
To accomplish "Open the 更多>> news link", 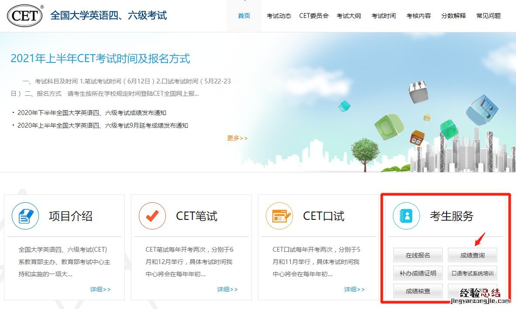I will [237, 138].
